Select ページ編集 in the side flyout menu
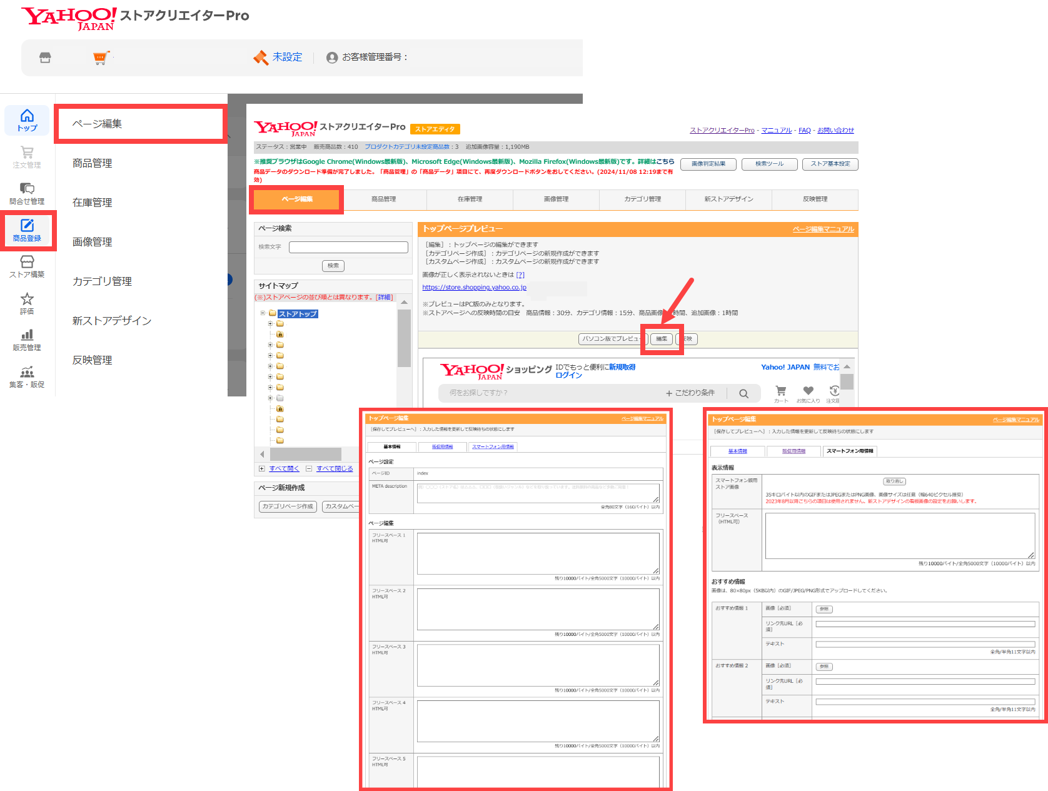This screenshot has width=1048, height=791. pos(140,124)
